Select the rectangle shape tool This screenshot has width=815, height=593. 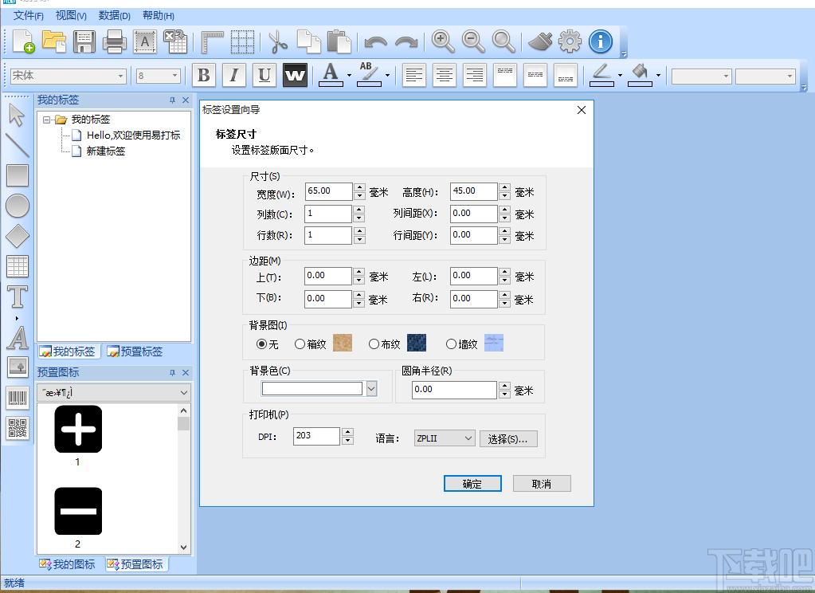coord(18,175)
